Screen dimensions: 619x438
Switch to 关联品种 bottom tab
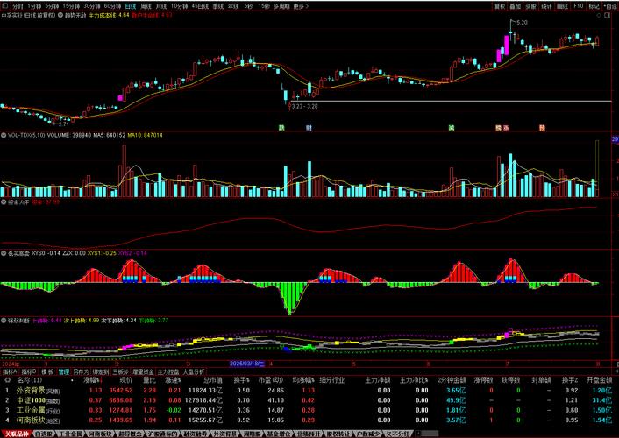(x=17, y=433)
